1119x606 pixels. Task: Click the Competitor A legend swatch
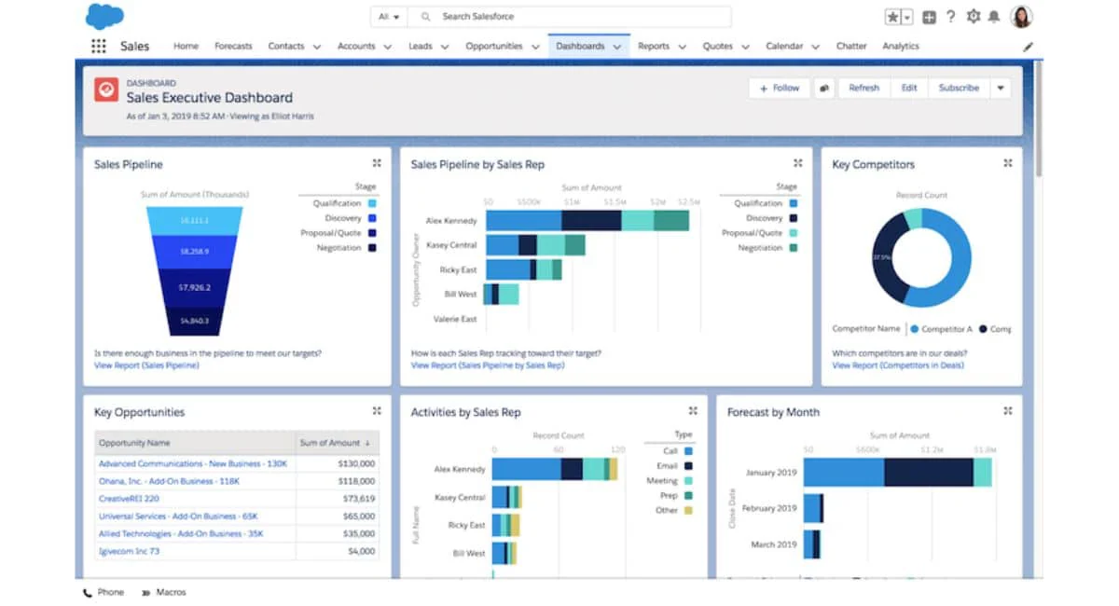click(914, 329)
